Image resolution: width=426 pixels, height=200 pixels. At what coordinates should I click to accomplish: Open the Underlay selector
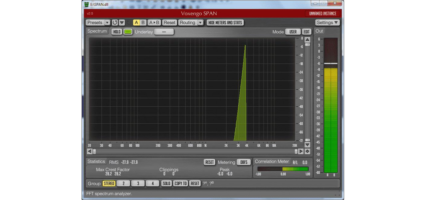tap(164, 32)
